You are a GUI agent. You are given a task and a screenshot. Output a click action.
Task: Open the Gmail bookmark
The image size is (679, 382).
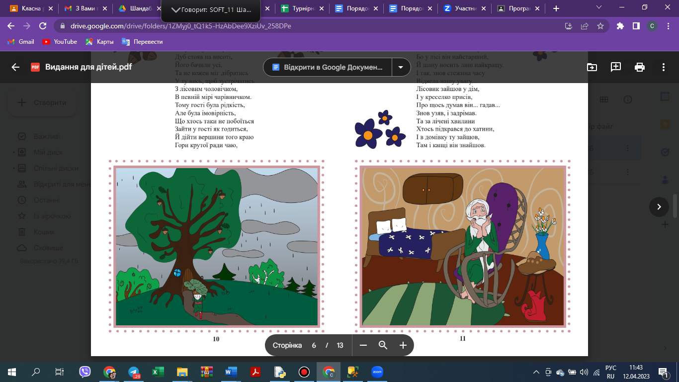(x=21, y=42)
